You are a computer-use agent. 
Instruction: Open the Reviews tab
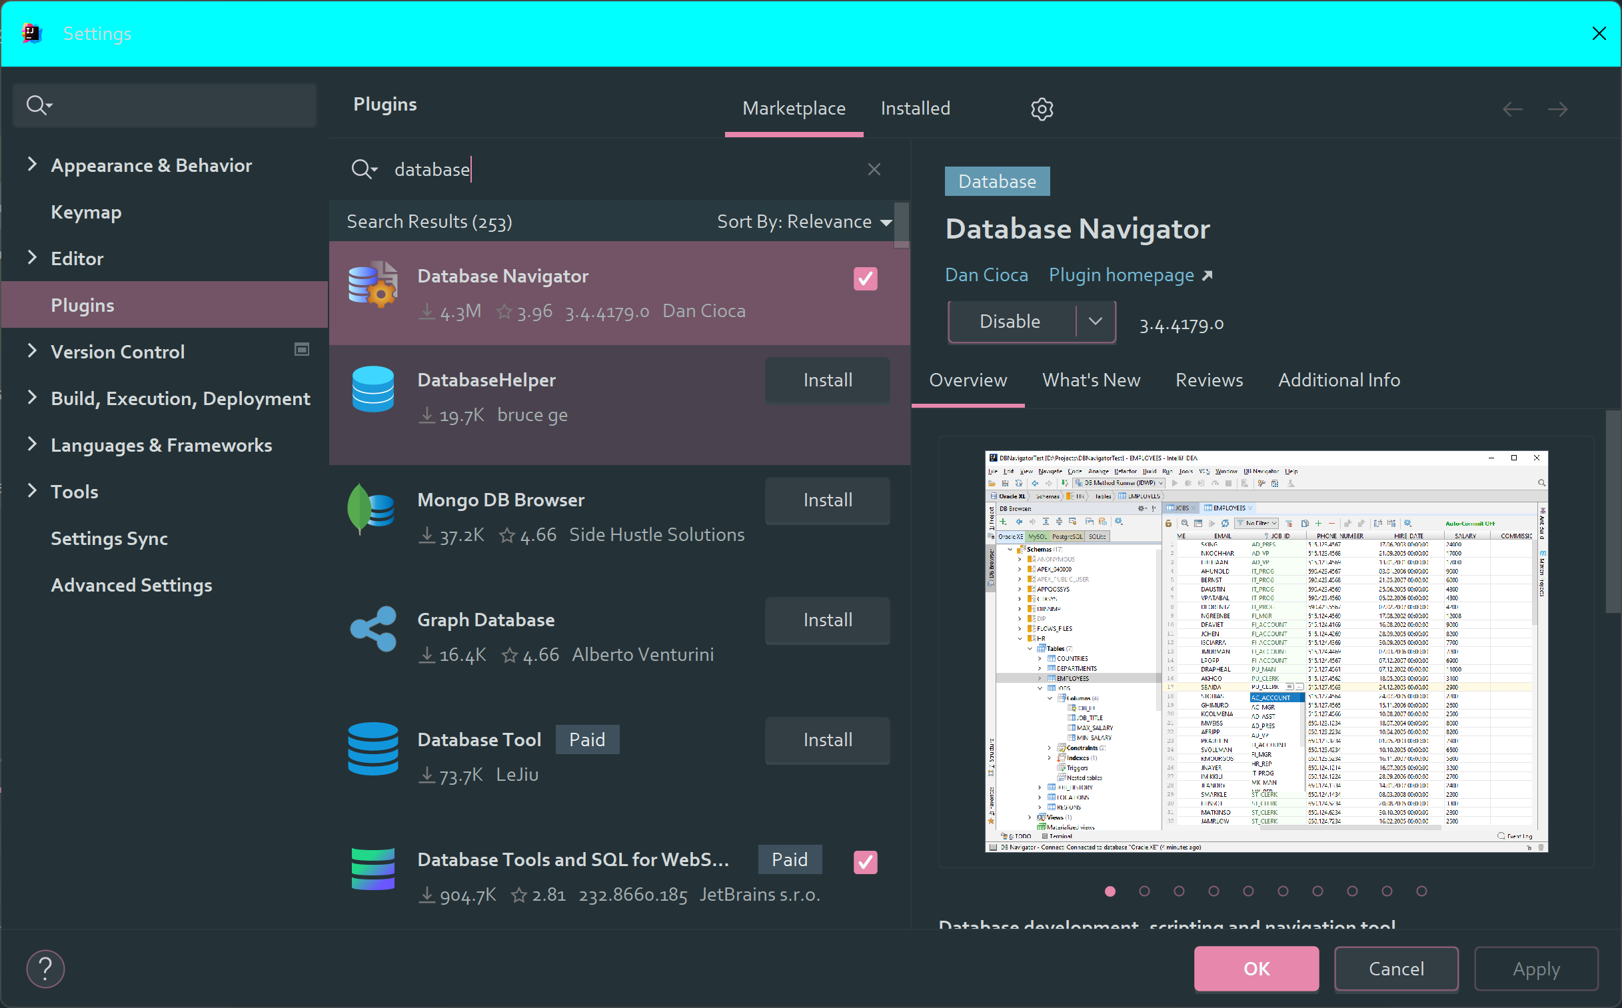click(1209, 380)
